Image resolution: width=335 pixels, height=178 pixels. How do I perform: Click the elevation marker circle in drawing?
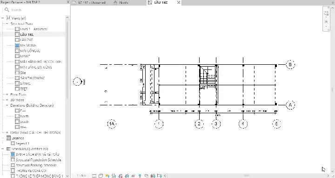(x=77, y=82)
